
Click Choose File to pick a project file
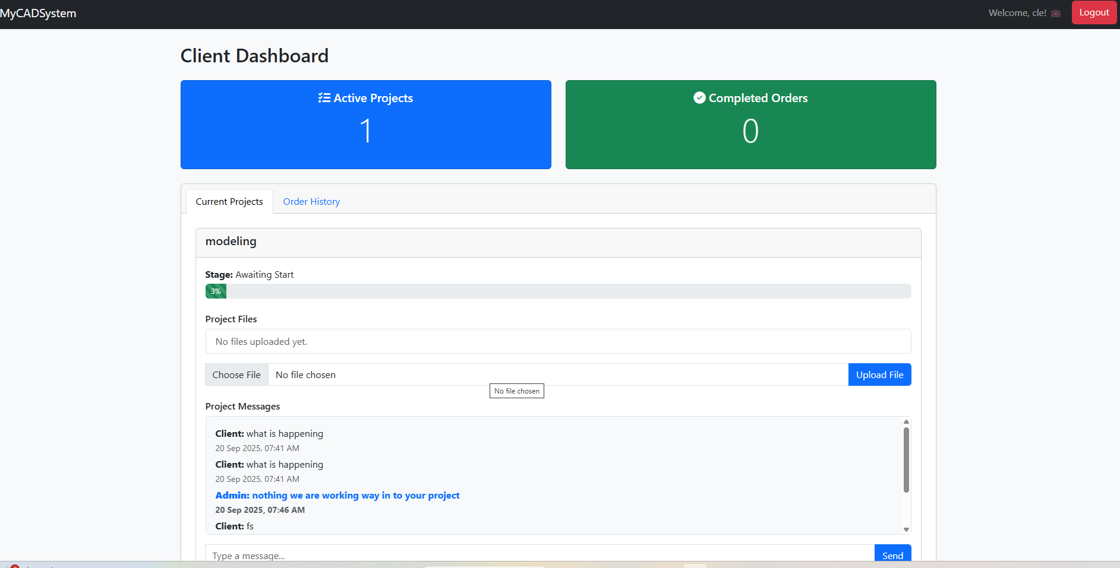pyautogui.click(x=236, y=375)
